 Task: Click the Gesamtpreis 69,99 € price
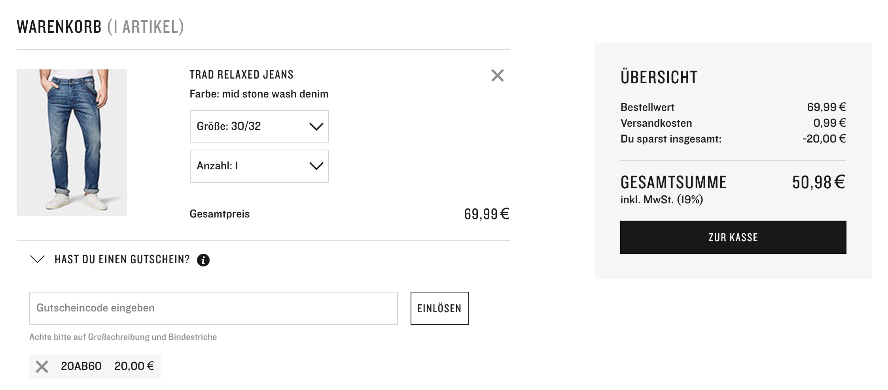tap(486, 214)
